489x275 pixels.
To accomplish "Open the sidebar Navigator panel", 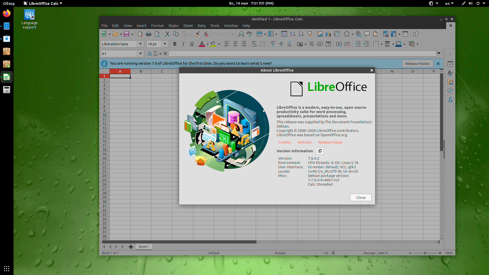I will [450, 91].
